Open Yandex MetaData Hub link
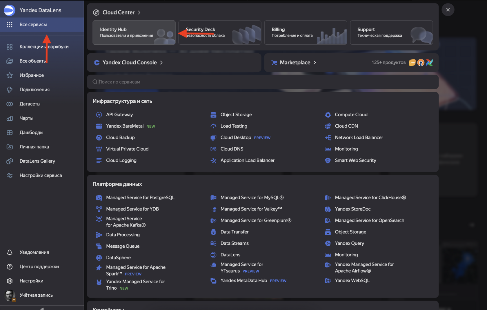The height and width of the screenshot is (310, 487). click(x=244, y=281)
